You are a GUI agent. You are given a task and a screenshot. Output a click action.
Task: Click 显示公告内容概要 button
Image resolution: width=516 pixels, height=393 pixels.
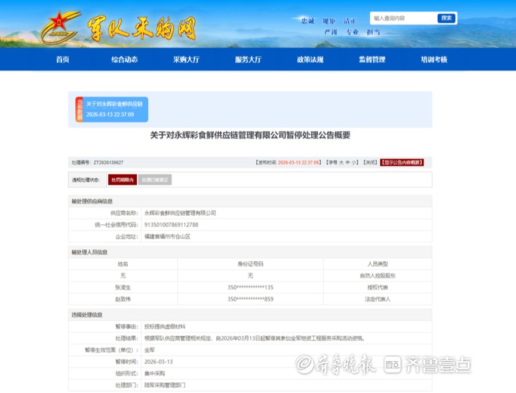tap(402, 162)
